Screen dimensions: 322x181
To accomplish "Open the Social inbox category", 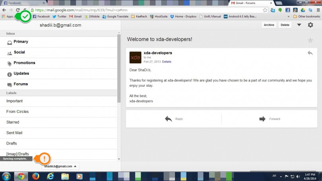I will pyautogui.click(x=19, y=52).
